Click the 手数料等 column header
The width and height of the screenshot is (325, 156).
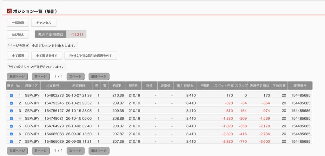[279, 85]
